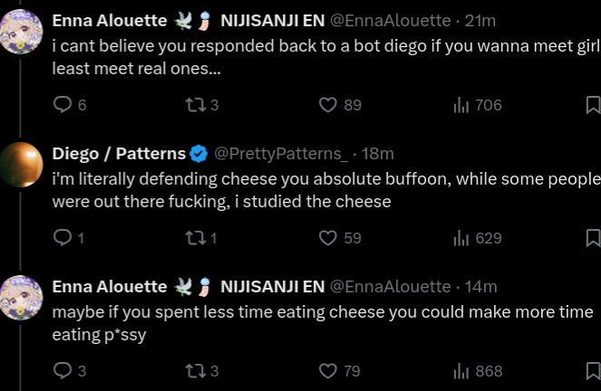Like Enna's tweet with 79 likes
This screenshot has width=601, height=391.
coord(328,370)
